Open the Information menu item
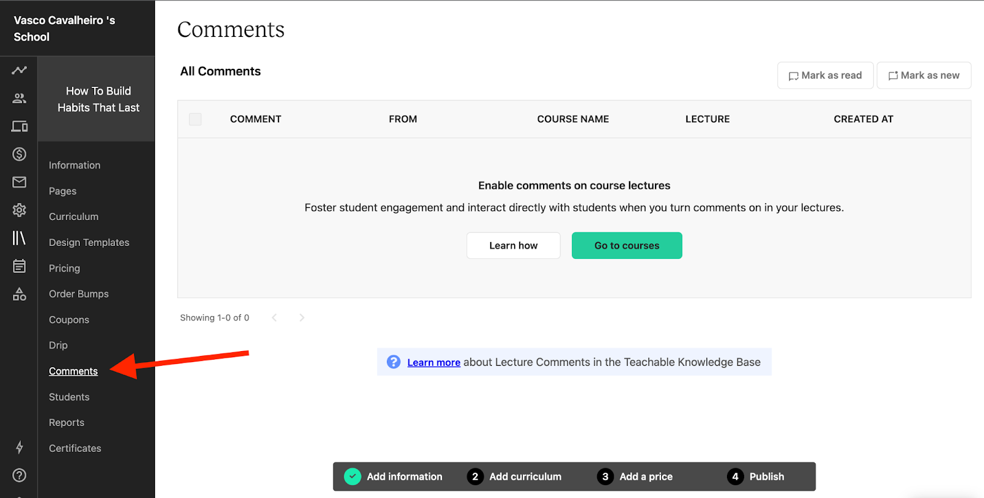 pyautogui.click(x=74, y=165)
